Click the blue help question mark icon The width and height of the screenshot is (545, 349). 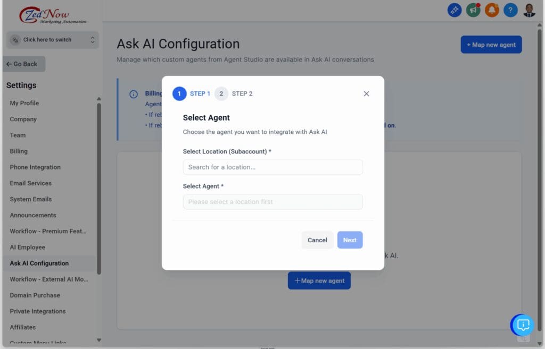click(510, 10)
